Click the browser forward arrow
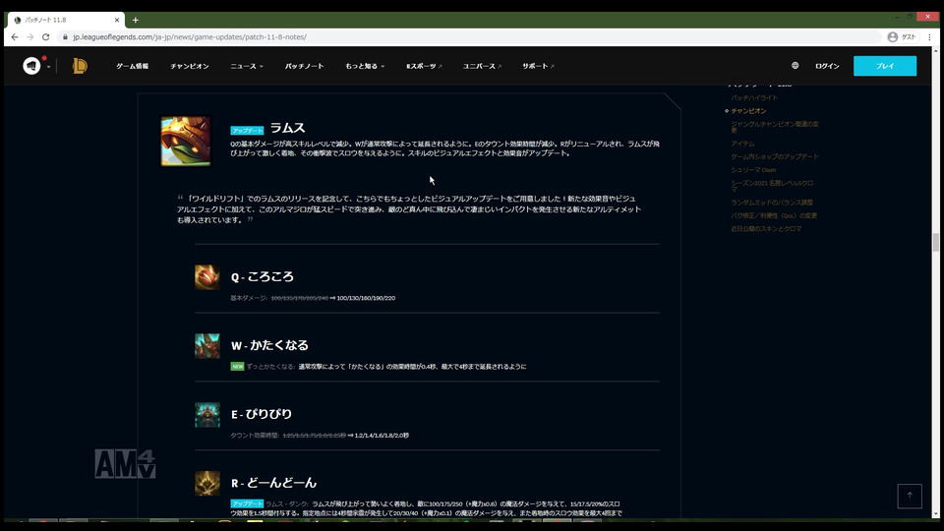This screenshot has height=531, width=944. click(30, 36)
